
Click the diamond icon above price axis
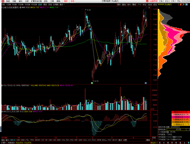pyautogui.click(x=146, y=7)
